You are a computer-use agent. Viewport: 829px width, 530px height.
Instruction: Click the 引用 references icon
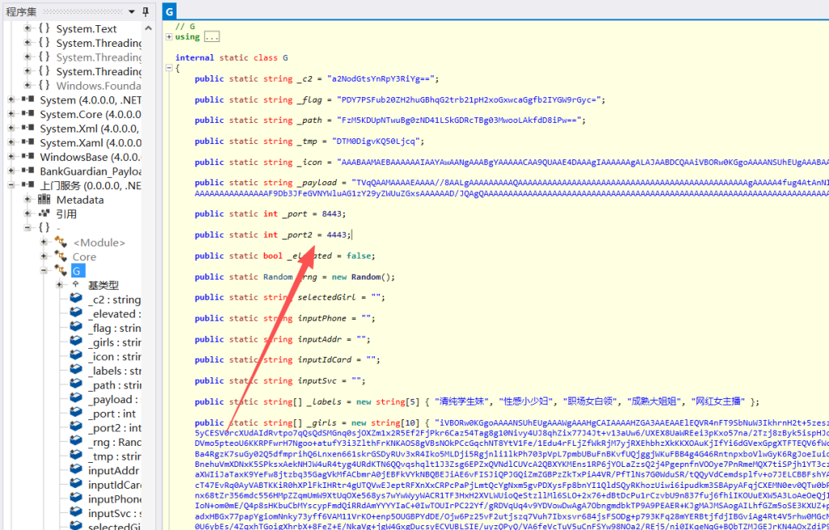[45, 214]
